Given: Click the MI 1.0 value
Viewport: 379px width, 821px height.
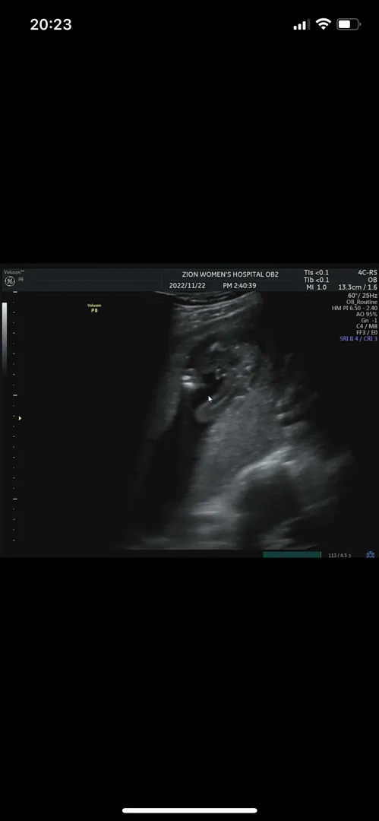Looking at the screenshot, I should tap(316, 287).
